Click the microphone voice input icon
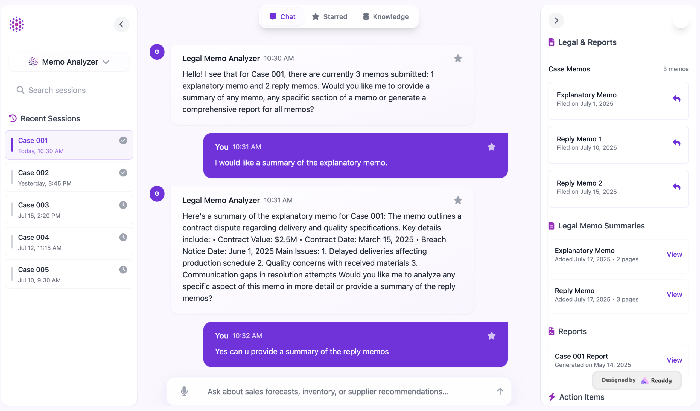The height and width of the screenshot is (411, 700). 184,391
